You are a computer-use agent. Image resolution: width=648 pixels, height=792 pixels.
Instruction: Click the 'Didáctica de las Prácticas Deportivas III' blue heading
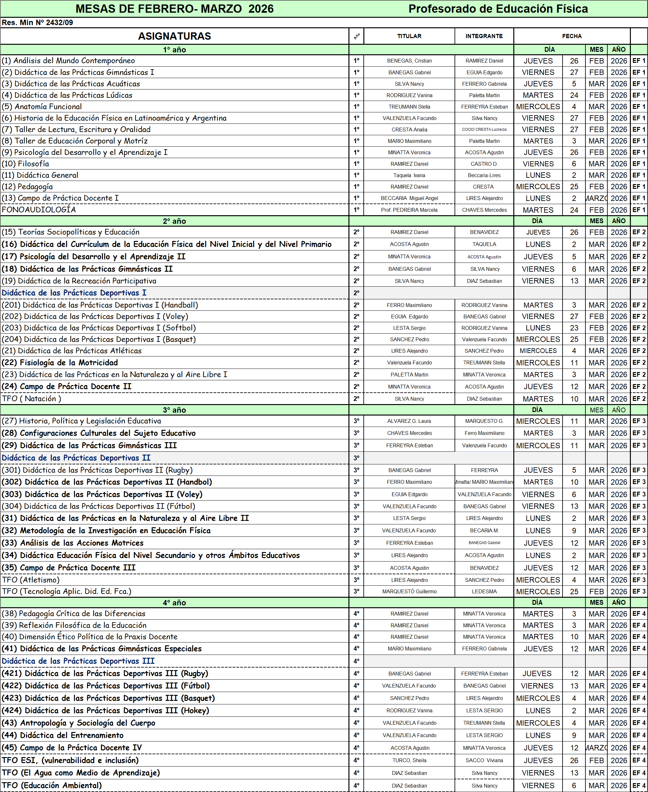(78, 661)
